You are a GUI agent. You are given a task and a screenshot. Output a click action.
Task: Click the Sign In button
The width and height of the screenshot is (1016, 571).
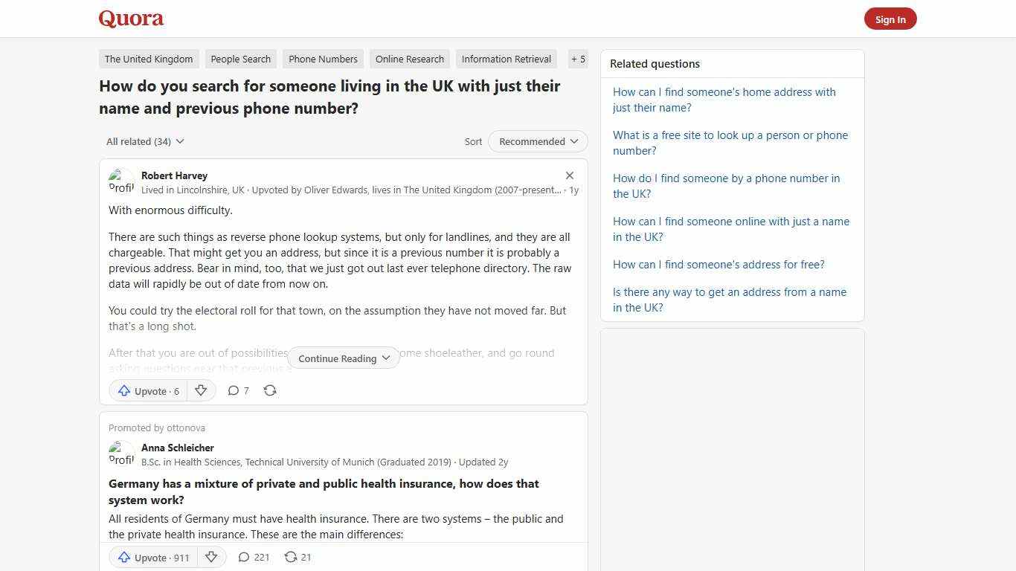point(890,19)
